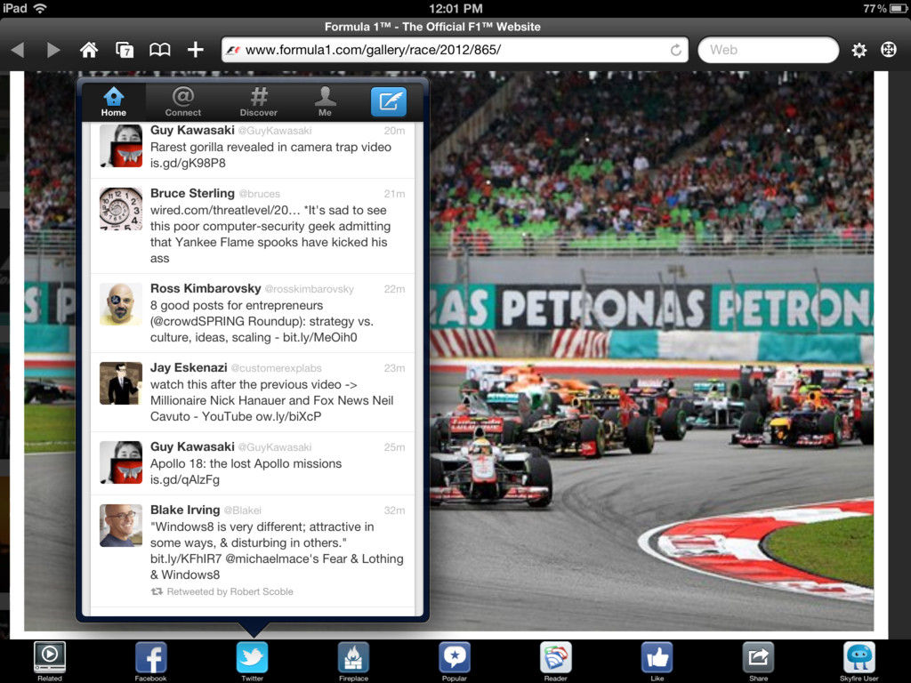Viewport: 911px width, 683px height.
Task: Open the browser home page icon
Action: pos(89,50)
